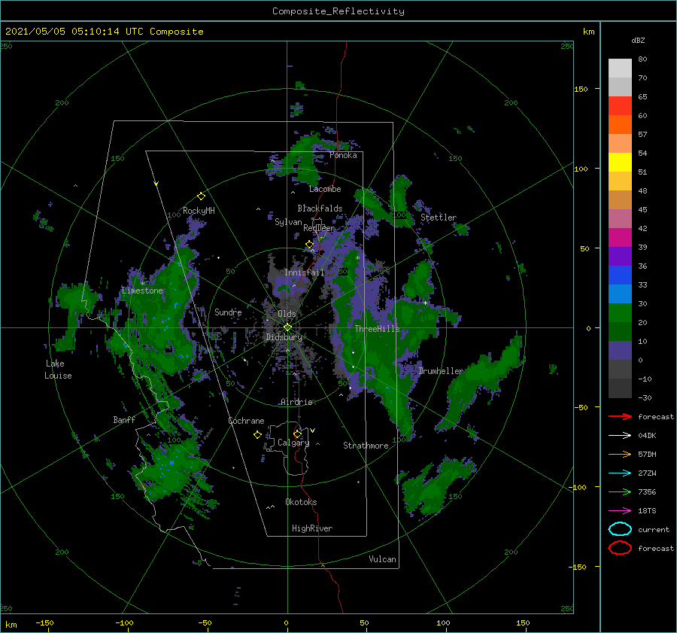This screenshot has height=633, width=677.
Task: Click the Airdrie label
Action: point(296,402)
